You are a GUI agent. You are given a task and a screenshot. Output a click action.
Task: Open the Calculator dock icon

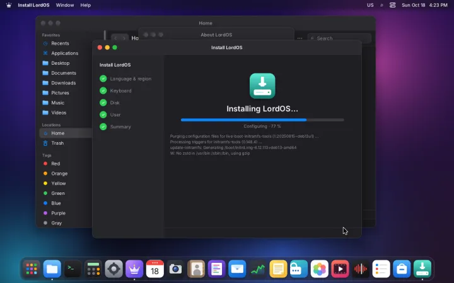(x=93, y=269)
